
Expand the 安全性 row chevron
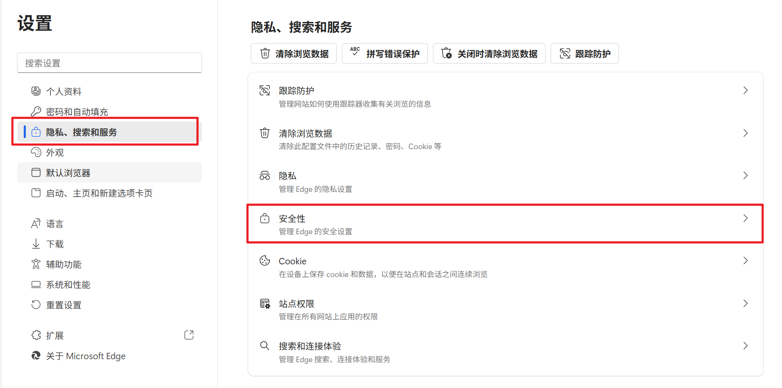(x=746, y=219)
